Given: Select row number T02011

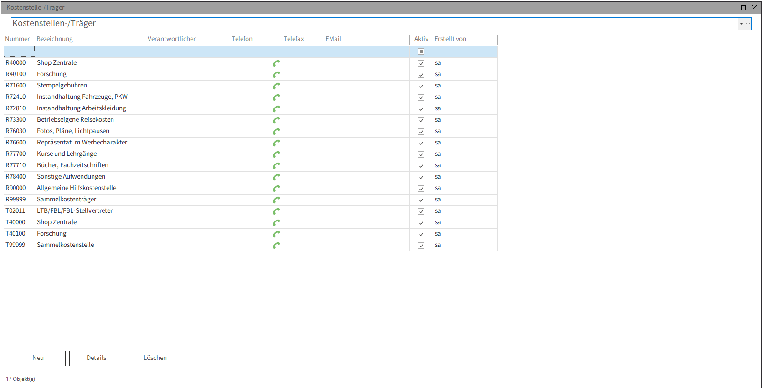Looking at the screenshot, I should 15,211.
